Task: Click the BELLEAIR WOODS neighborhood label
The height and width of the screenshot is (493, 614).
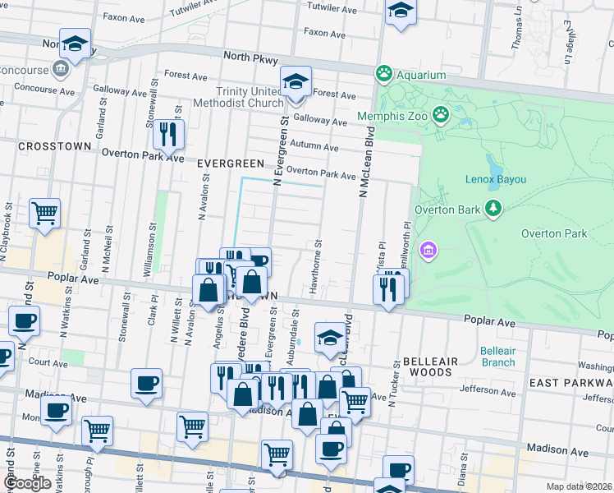Action: [x=430, y=366]
